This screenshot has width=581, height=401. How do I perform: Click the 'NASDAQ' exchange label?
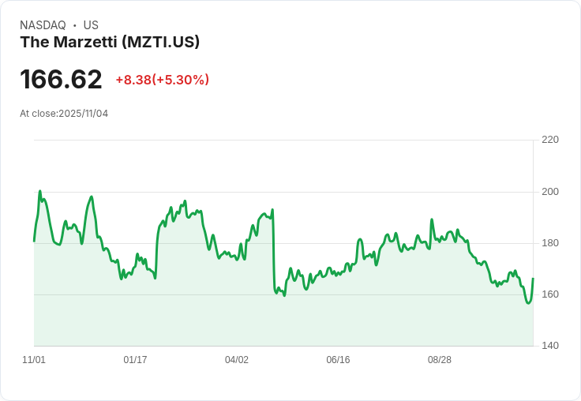click(43, 25)
